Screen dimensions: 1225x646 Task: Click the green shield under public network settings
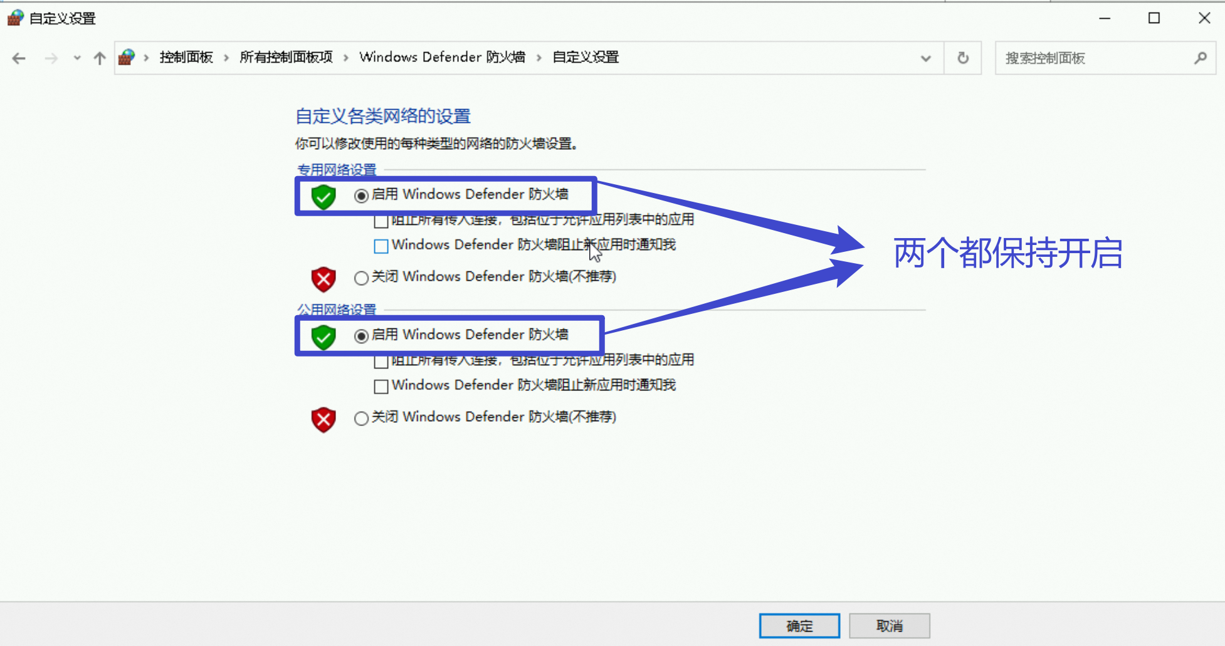[323, 337]
